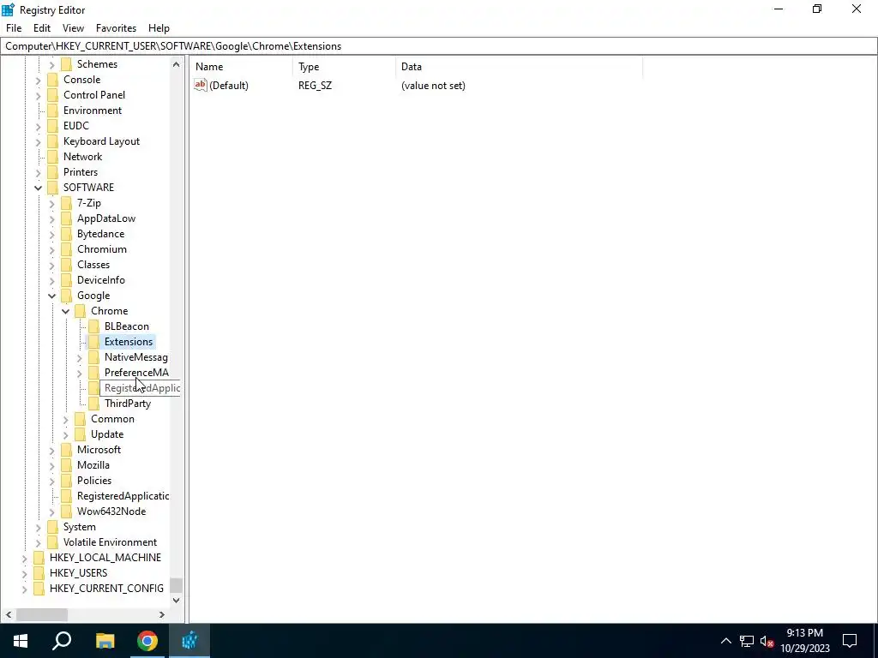Click the ThirdParty folder icon
Screen dimensions: 878x658
coord(93,404)
